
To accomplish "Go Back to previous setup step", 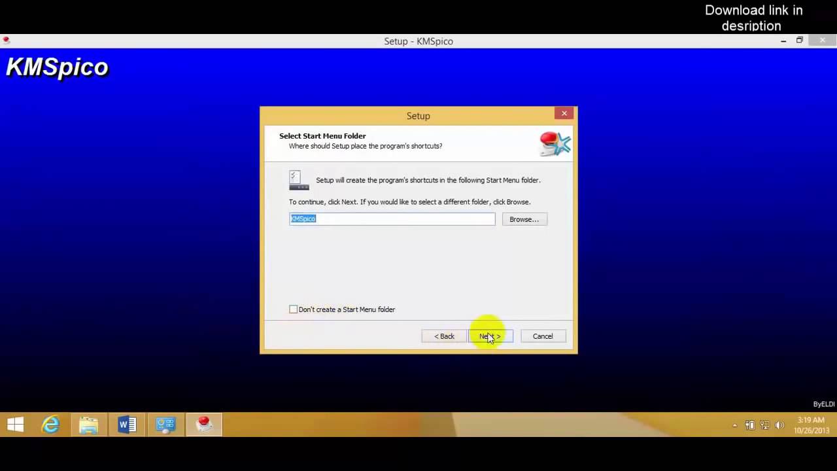I will tap(444, 336).
